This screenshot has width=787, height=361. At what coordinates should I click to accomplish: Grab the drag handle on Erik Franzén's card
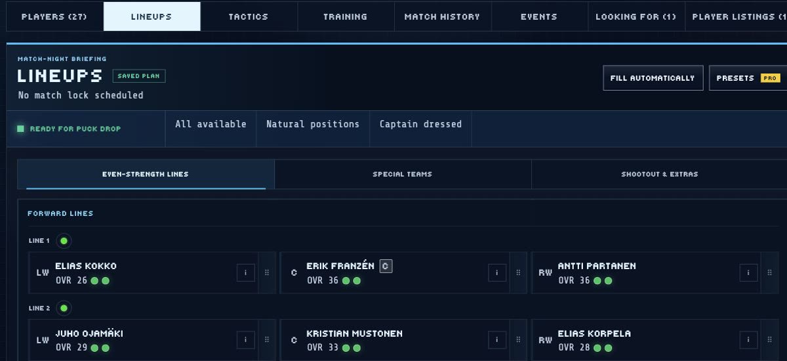[x=518, y=273]
